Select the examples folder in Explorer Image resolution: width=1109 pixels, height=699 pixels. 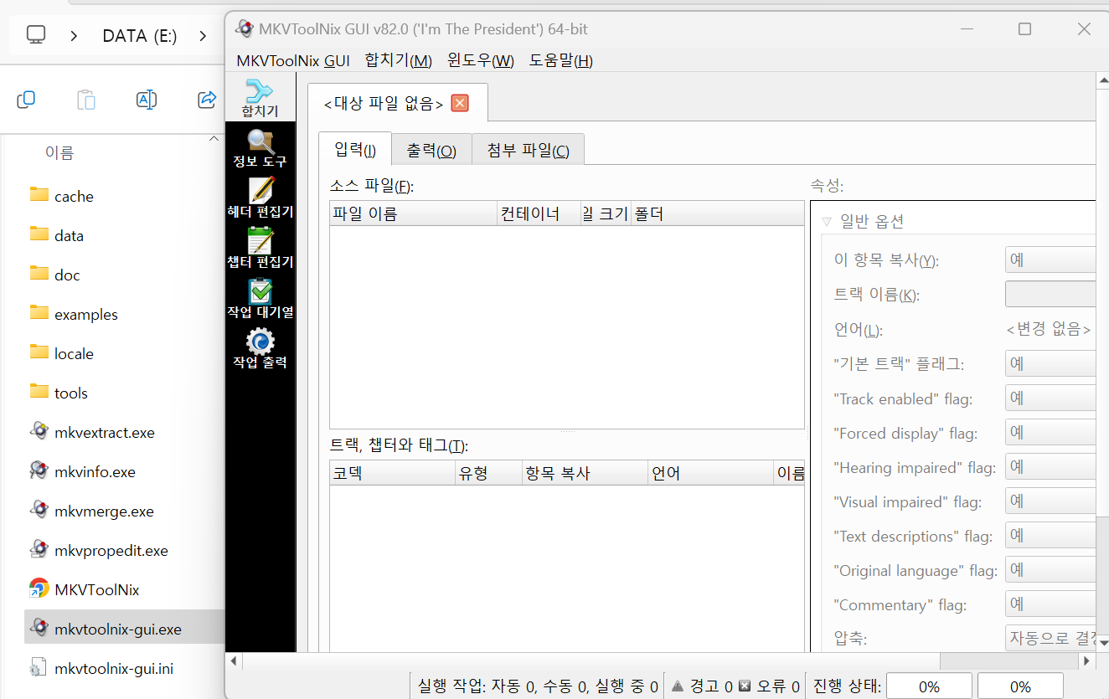coord(74,314)
